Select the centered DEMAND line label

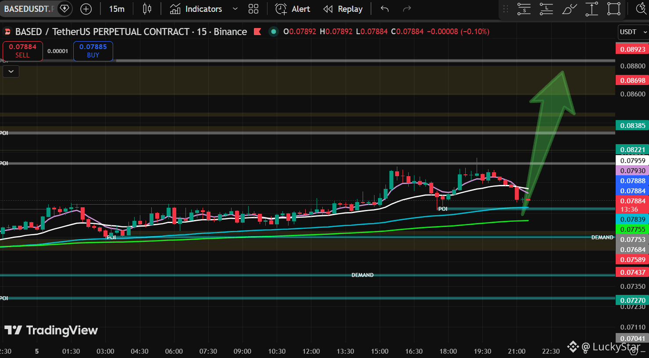click(x=363, y=275)
